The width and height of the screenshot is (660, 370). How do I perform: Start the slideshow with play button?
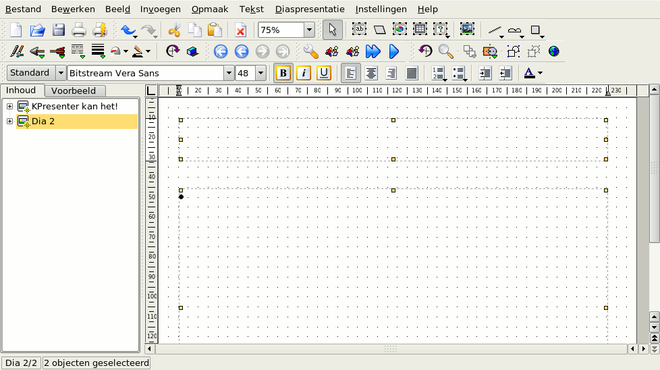coord(394,51)
